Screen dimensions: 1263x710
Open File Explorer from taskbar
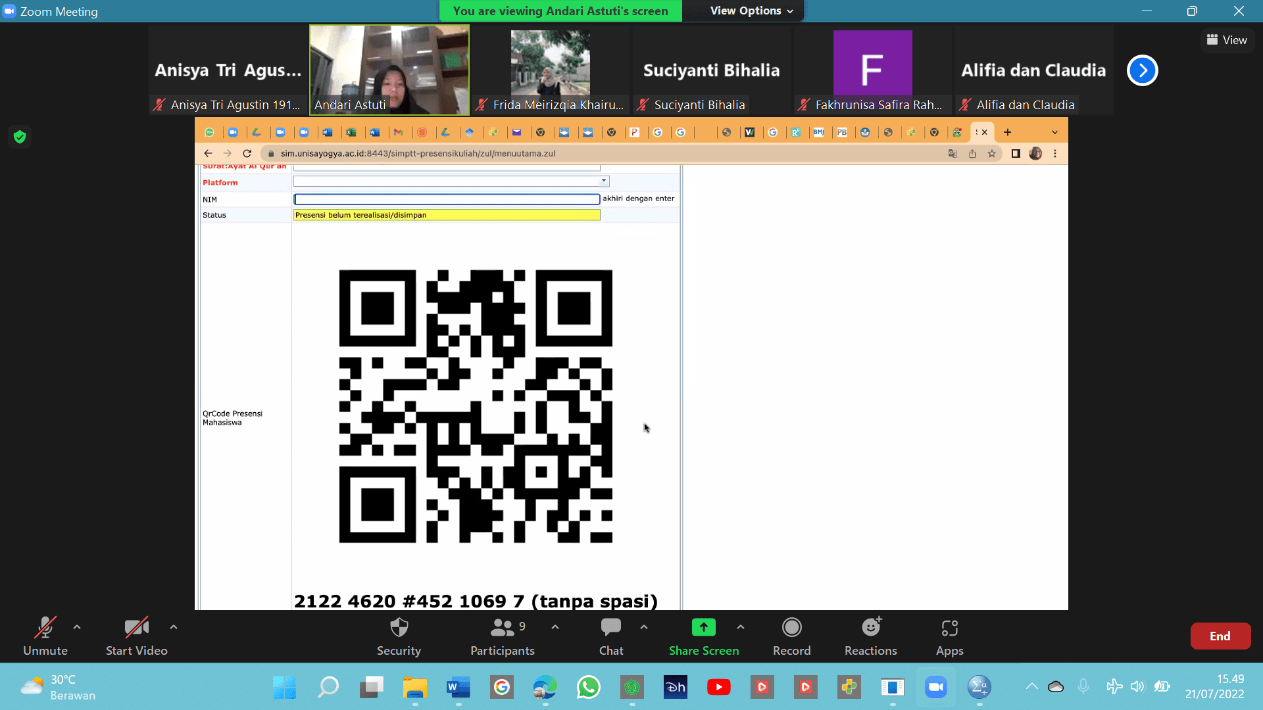[x=415, y=688]
